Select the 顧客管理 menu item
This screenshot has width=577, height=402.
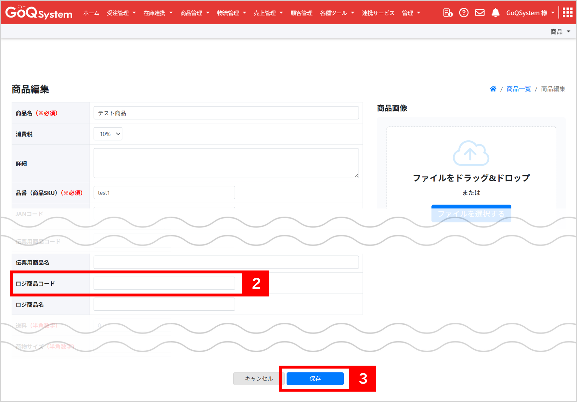pyautogui.click(x=301, y=13)
